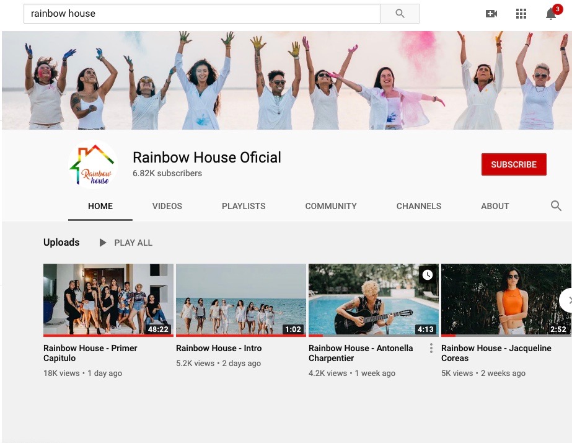
Task: Click Watch Later clock on Antonella video
Action: [427, 275]
